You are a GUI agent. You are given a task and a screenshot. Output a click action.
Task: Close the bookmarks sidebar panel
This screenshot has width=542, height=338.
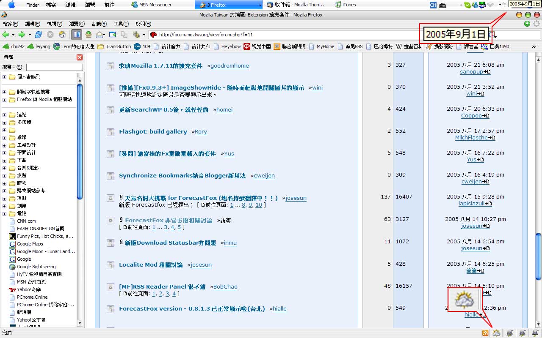click(x=80, y=57)
